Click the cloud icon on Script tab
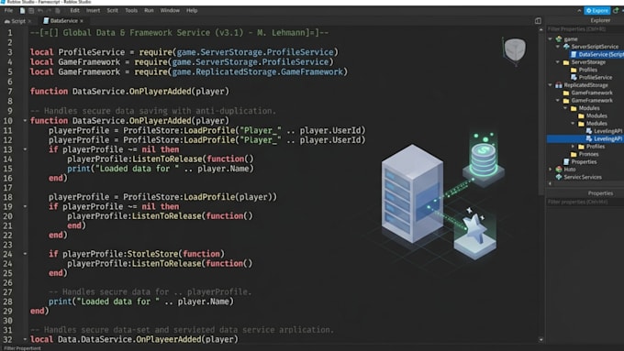This screenshot has width=624, height=351. pos(6,21)
